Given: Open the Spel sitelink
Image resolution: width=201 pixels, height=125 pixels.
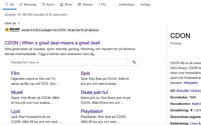Looking at the screenshot, I should click(85, 73).
